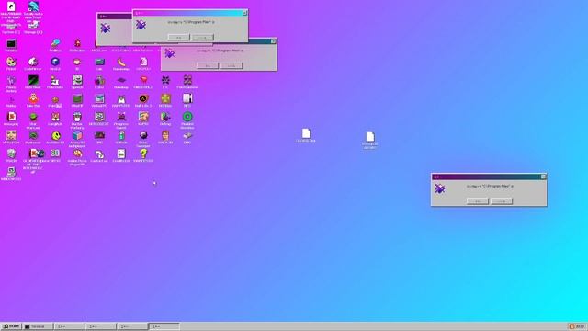This screenshot has width=588, height=331.
Task: Open the Paint palette desktop icon
Action: coord(11,62)
